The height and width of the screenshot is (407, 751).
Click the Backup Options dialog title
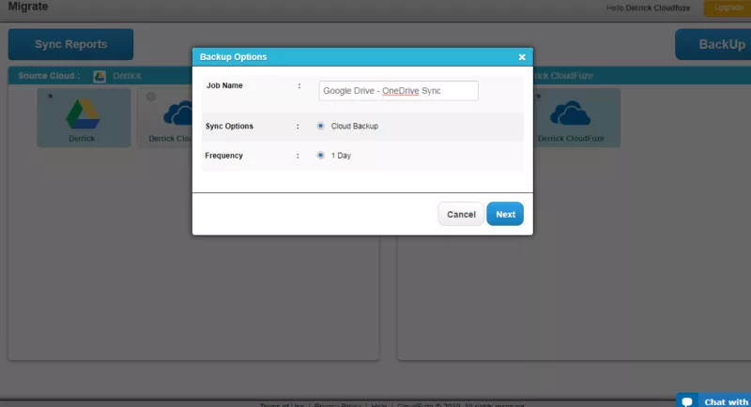pos(233,57)
